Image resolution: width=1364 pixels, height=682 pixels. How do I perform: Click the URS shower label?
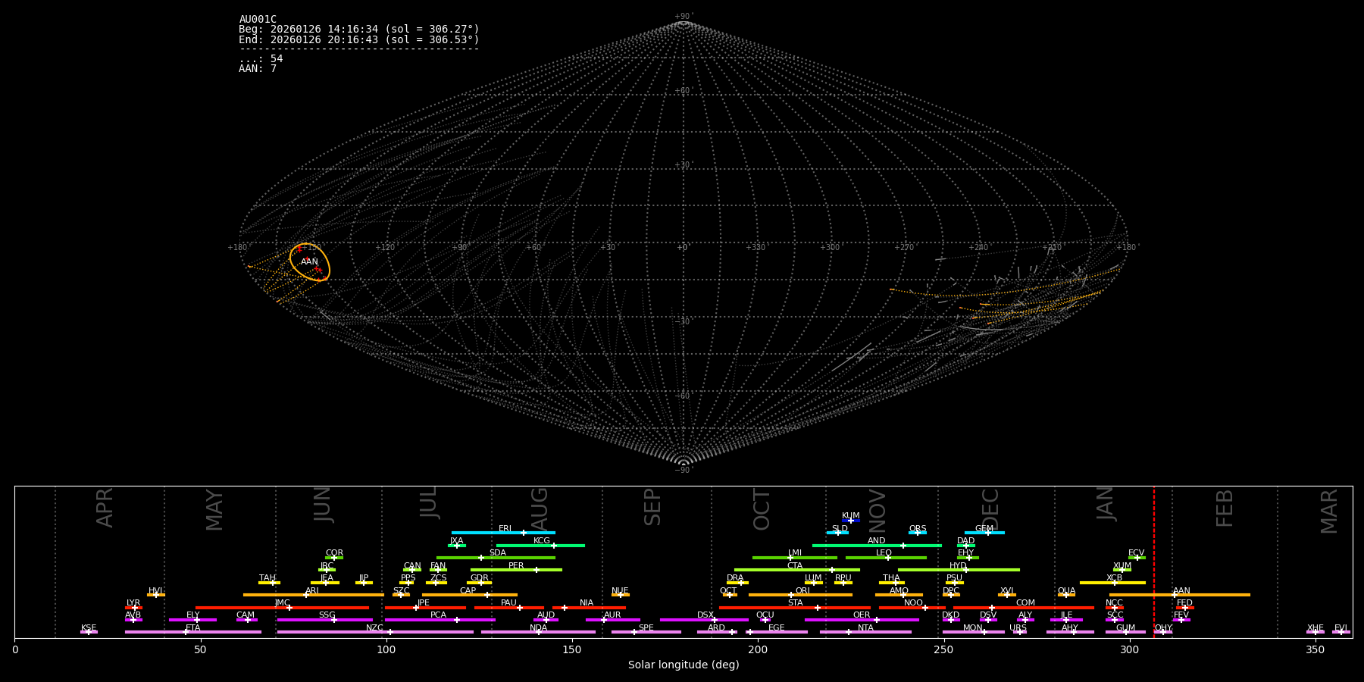click(x=1018, y=628)
